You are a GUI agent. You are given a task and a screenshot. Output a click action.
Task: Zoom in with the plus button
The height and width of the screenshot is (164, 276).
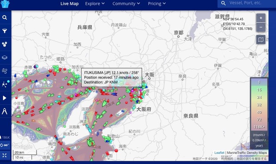pos(261,18)
